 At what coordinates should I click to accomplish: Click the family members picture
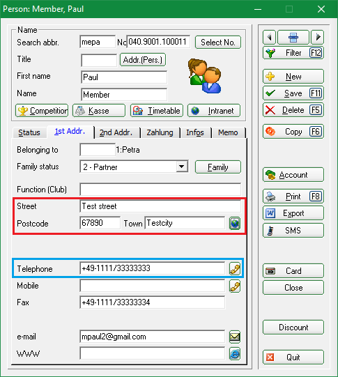[204, 76]
